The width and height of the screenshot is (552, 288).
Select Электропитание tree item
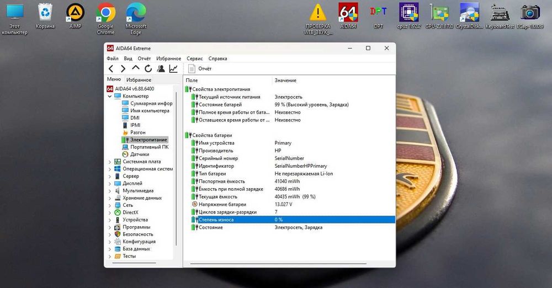tap(145, 140)
